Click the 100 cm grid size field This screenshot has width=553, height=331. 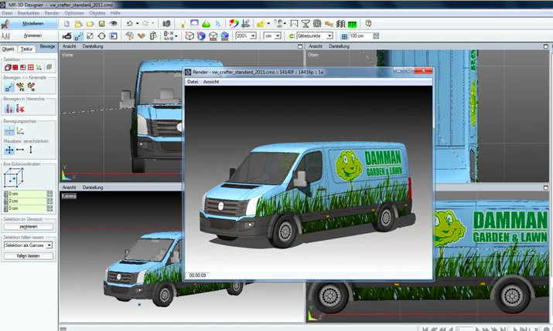click(360, 36)
